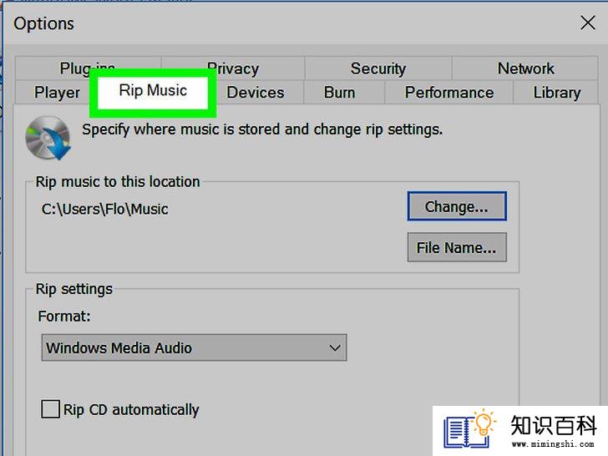Image resolution: width=608 pixels, height=456 pixels.
Task: Switch to the Privacy tab
Action: coord(233,68)
